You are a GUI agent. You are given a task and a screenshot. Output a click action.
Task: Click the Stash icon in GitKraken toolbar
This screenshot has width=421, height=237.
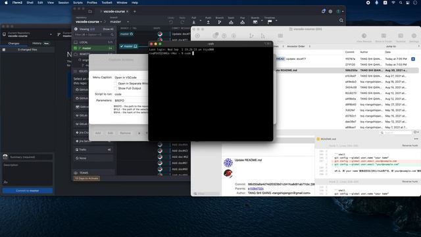click(231, 22)
